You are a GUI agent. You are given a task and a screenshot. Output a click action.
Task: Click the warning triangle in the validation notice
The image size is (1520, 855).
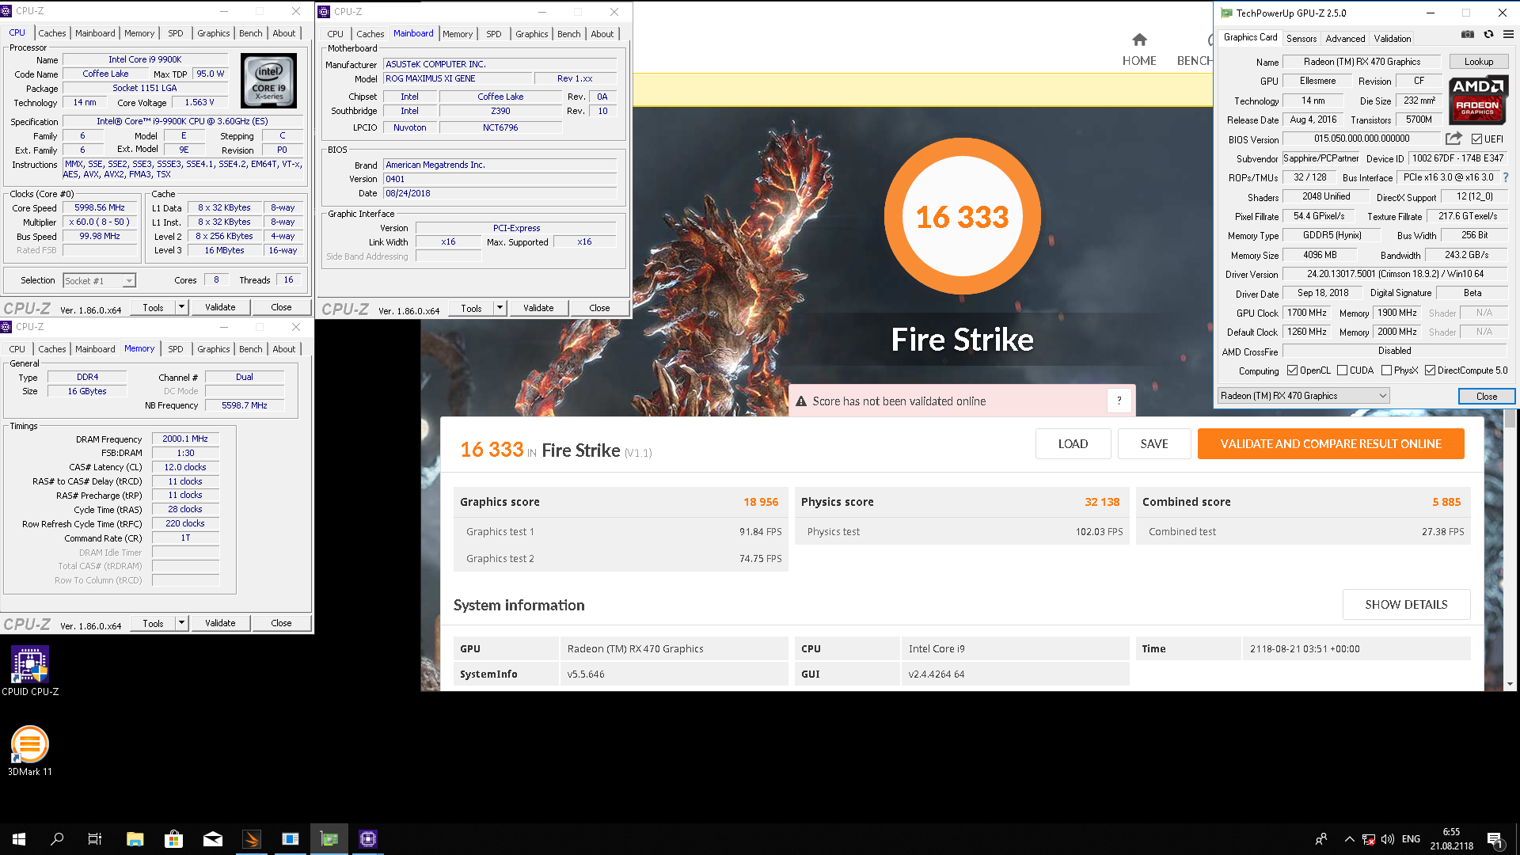coord(801,401)
